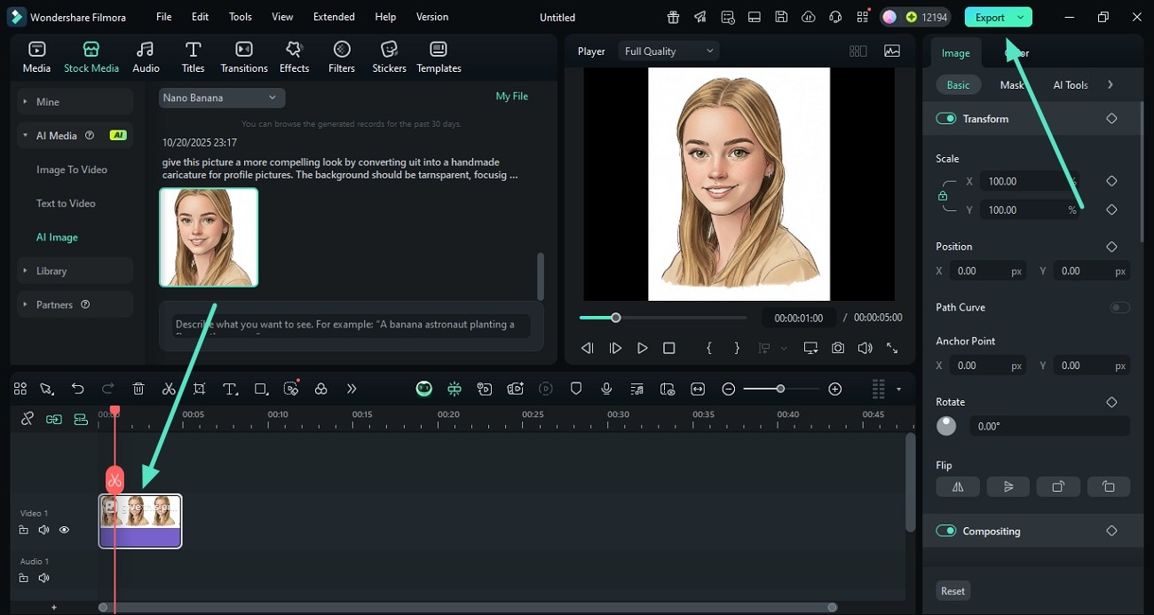Viewport: 1154px width, 615px height.
Task: Click the Redo icon in timeline toolbar
Action: tap(107, 388)
